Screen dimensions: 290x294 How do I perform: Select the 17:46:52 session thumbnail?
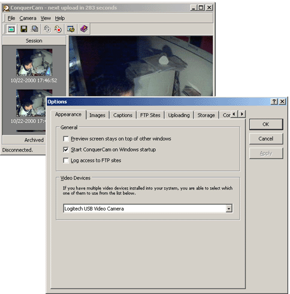click(x=34, y=62)
